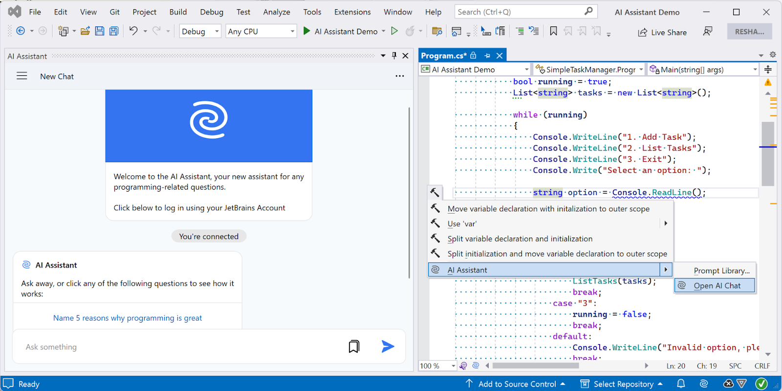Click the yellow warning indicator icon
782x391 pixels.
768,82
